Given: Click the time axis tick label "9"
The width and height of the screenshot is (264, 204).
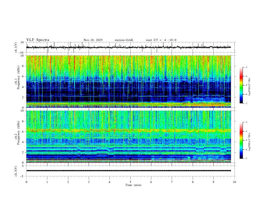Looking at the screenshot, I should (213, 182).
